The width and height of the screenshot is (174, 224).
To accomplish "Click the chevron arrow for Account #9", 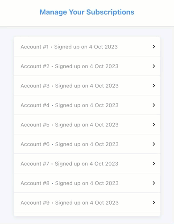I will (x=154, y=202).
